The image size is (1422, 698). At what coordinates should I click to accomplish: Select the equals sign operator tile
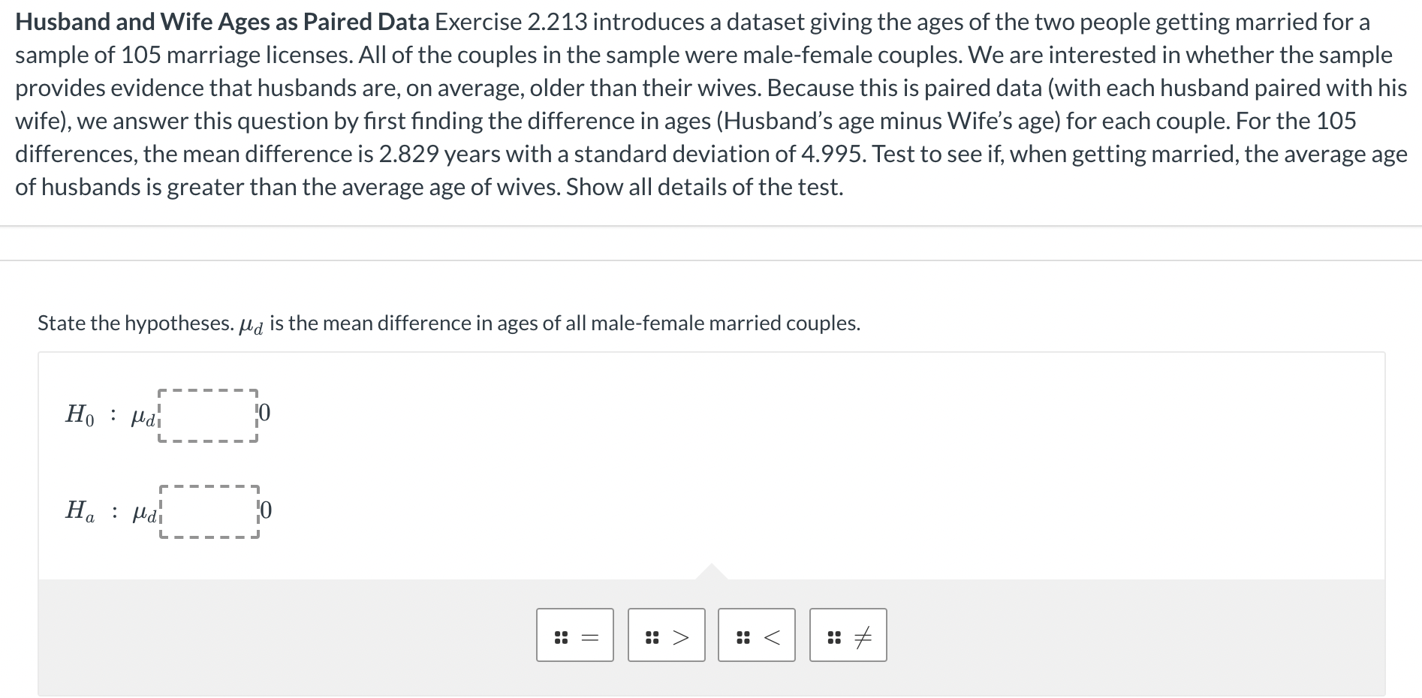pyautogui.click(x=575, y=635)
